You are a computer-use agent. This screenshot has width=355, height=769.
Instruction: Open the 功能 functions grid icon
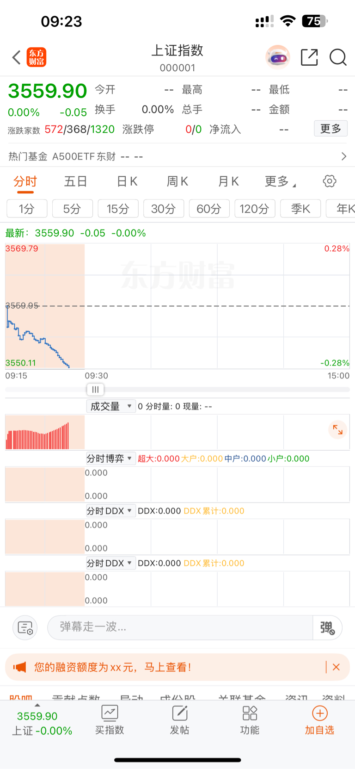tap(250, 720)
